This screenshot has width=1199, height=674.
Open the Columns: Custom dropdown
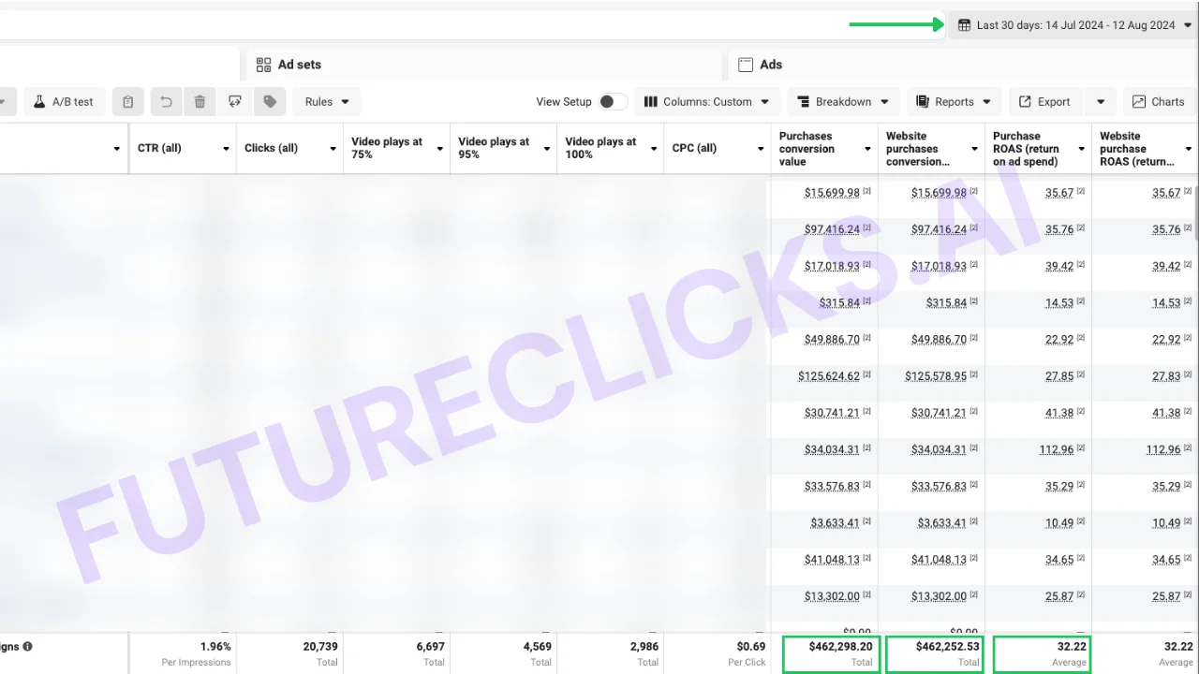tap(707, 101)
